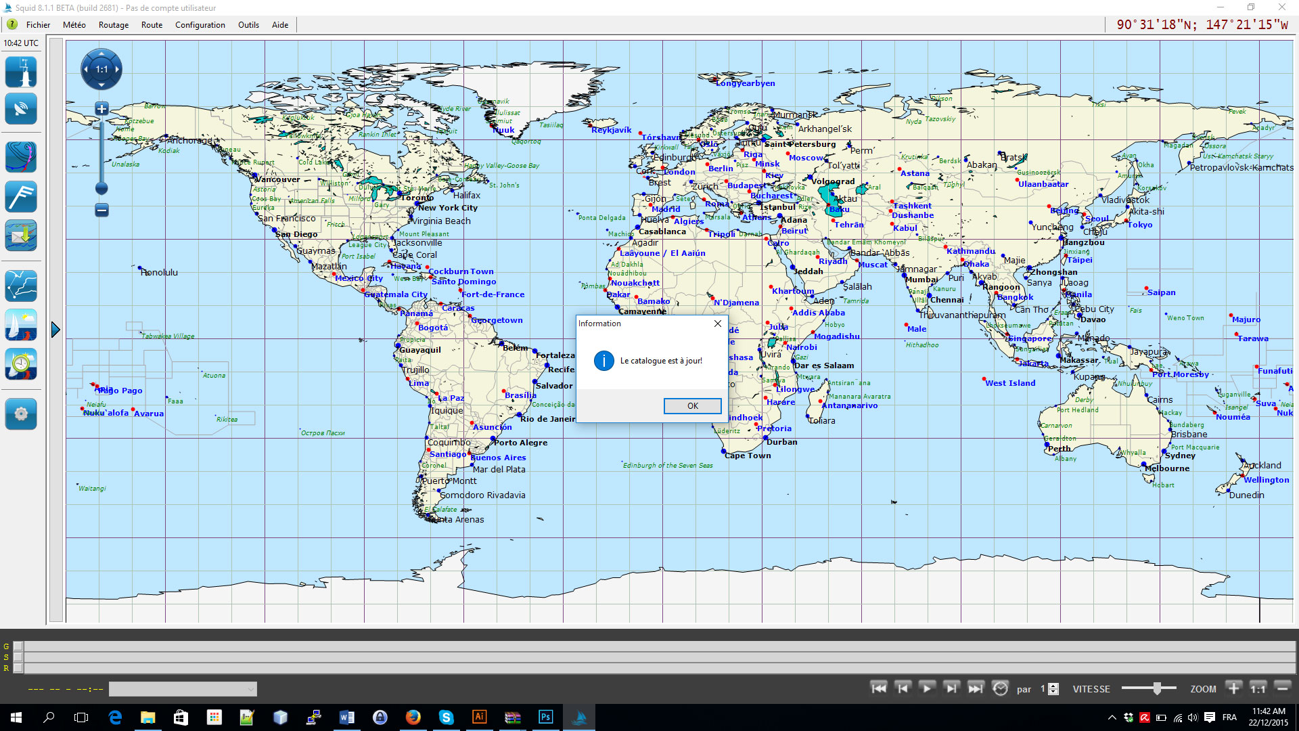Screen dimensions: 1299x731
Task: Open the date selection dropdown
Action: tap(183, 689)
